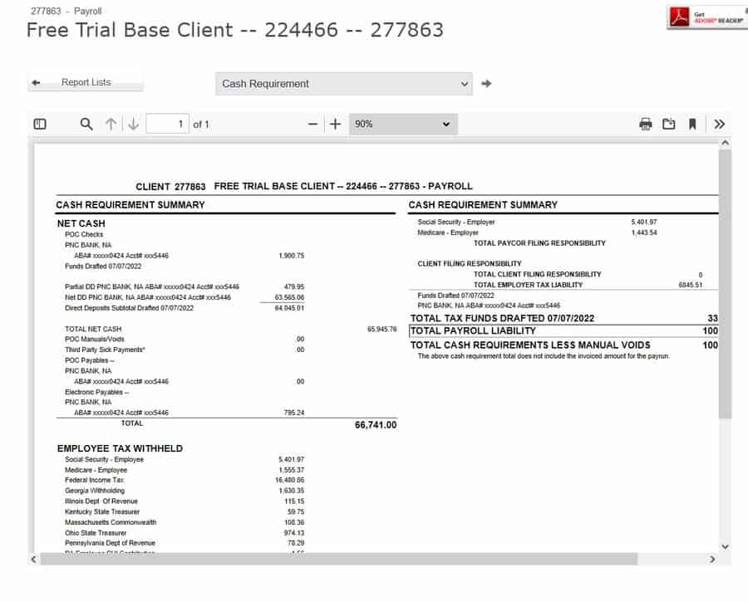Image resolution: width=748 pixels, height=602 pixels.
Task: Select the search magnifier icon
Action: click(86, 123)
